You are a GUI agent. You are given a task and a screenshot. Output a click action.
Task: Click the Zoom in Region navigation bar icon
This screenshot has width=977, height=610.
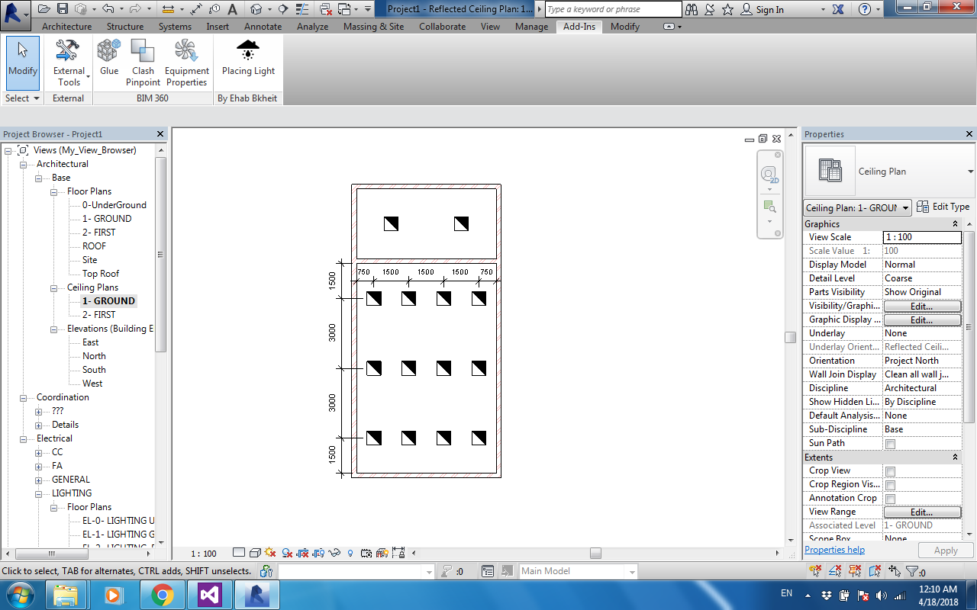click(x=769, y=207)
